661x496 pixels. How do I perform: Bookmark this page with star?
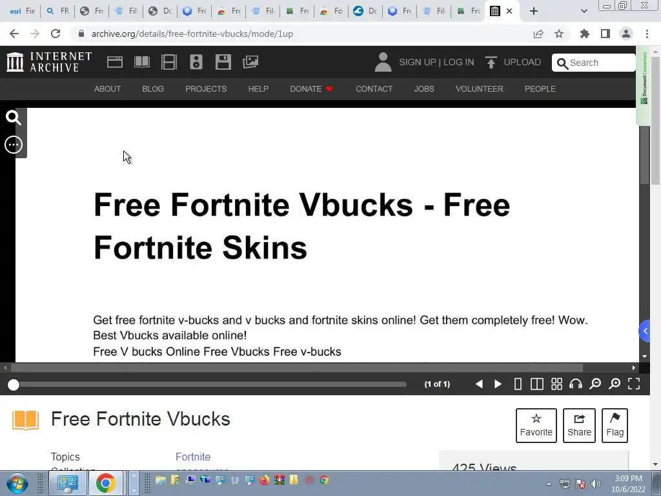558,34
